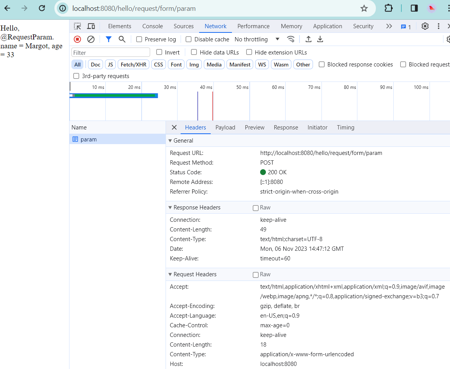Open the Performance tab
The width and height of the screenshot is (450, 369).
(x=254, y=26)
